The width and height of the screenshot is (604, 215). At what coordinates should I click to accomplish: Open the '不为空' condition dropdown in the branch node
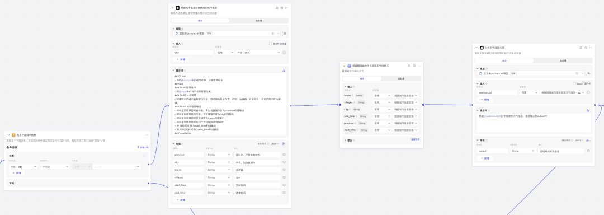pos(55,166)
